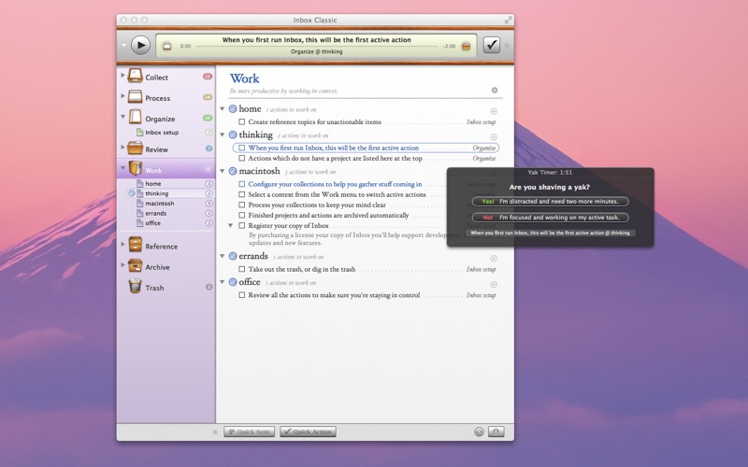
Task: Click 'Yes! I'm distracted and need two more minutes'
Action: pyautogui.click(x=550, y=202)
